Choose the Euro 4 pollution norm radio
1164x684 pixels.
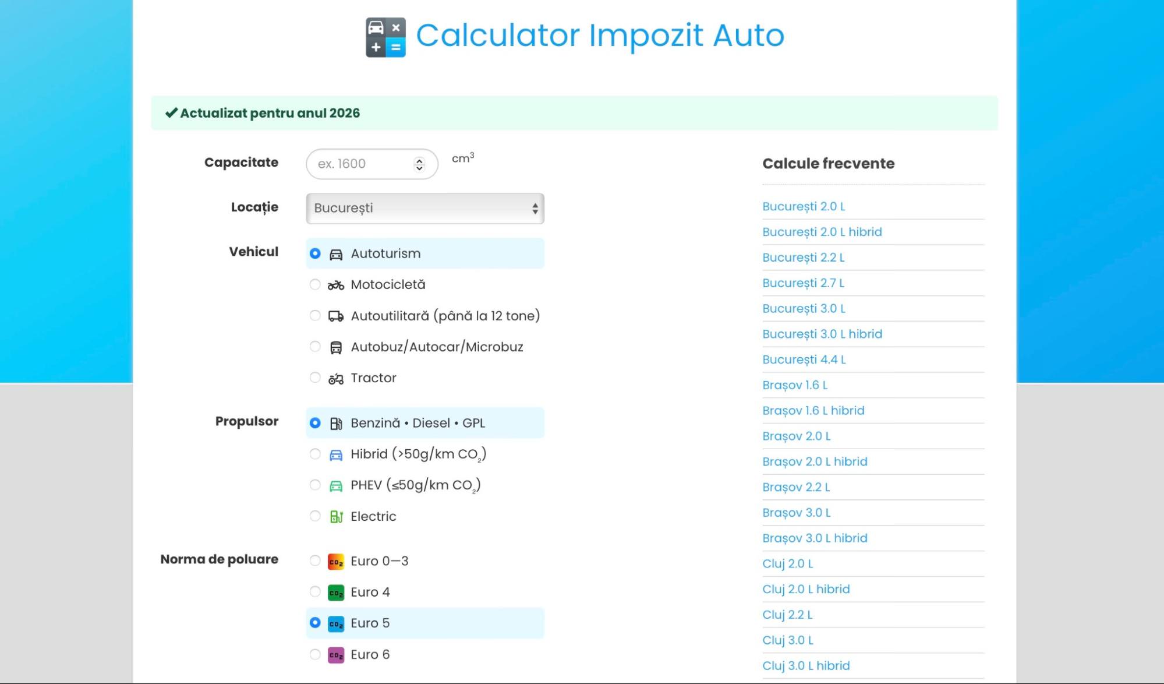point(315,592)
